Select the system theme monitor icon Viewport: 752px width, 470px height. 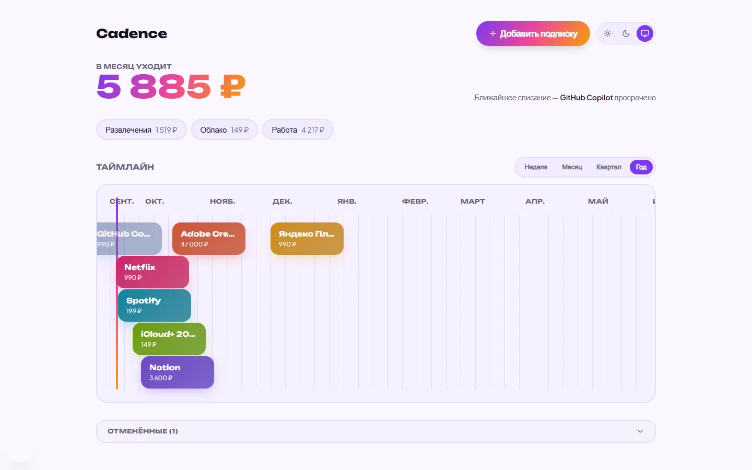645,33
